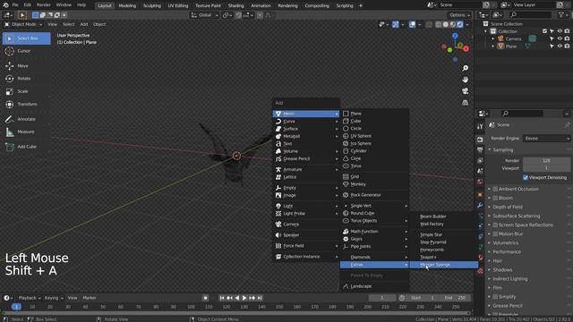Open Modifier properties wrench tab
Image resolution: width=573 pixels, height=322 pixels.
point(480,206)
